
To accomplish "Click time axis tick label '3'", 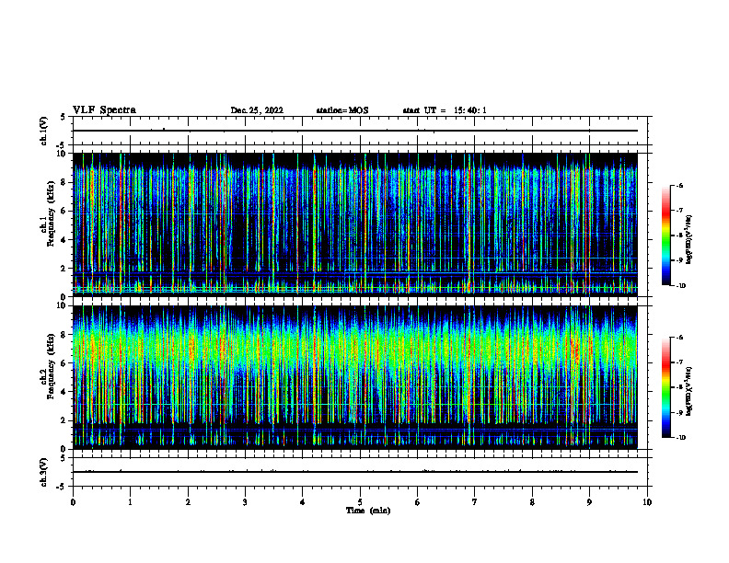I will click(245, 502).
